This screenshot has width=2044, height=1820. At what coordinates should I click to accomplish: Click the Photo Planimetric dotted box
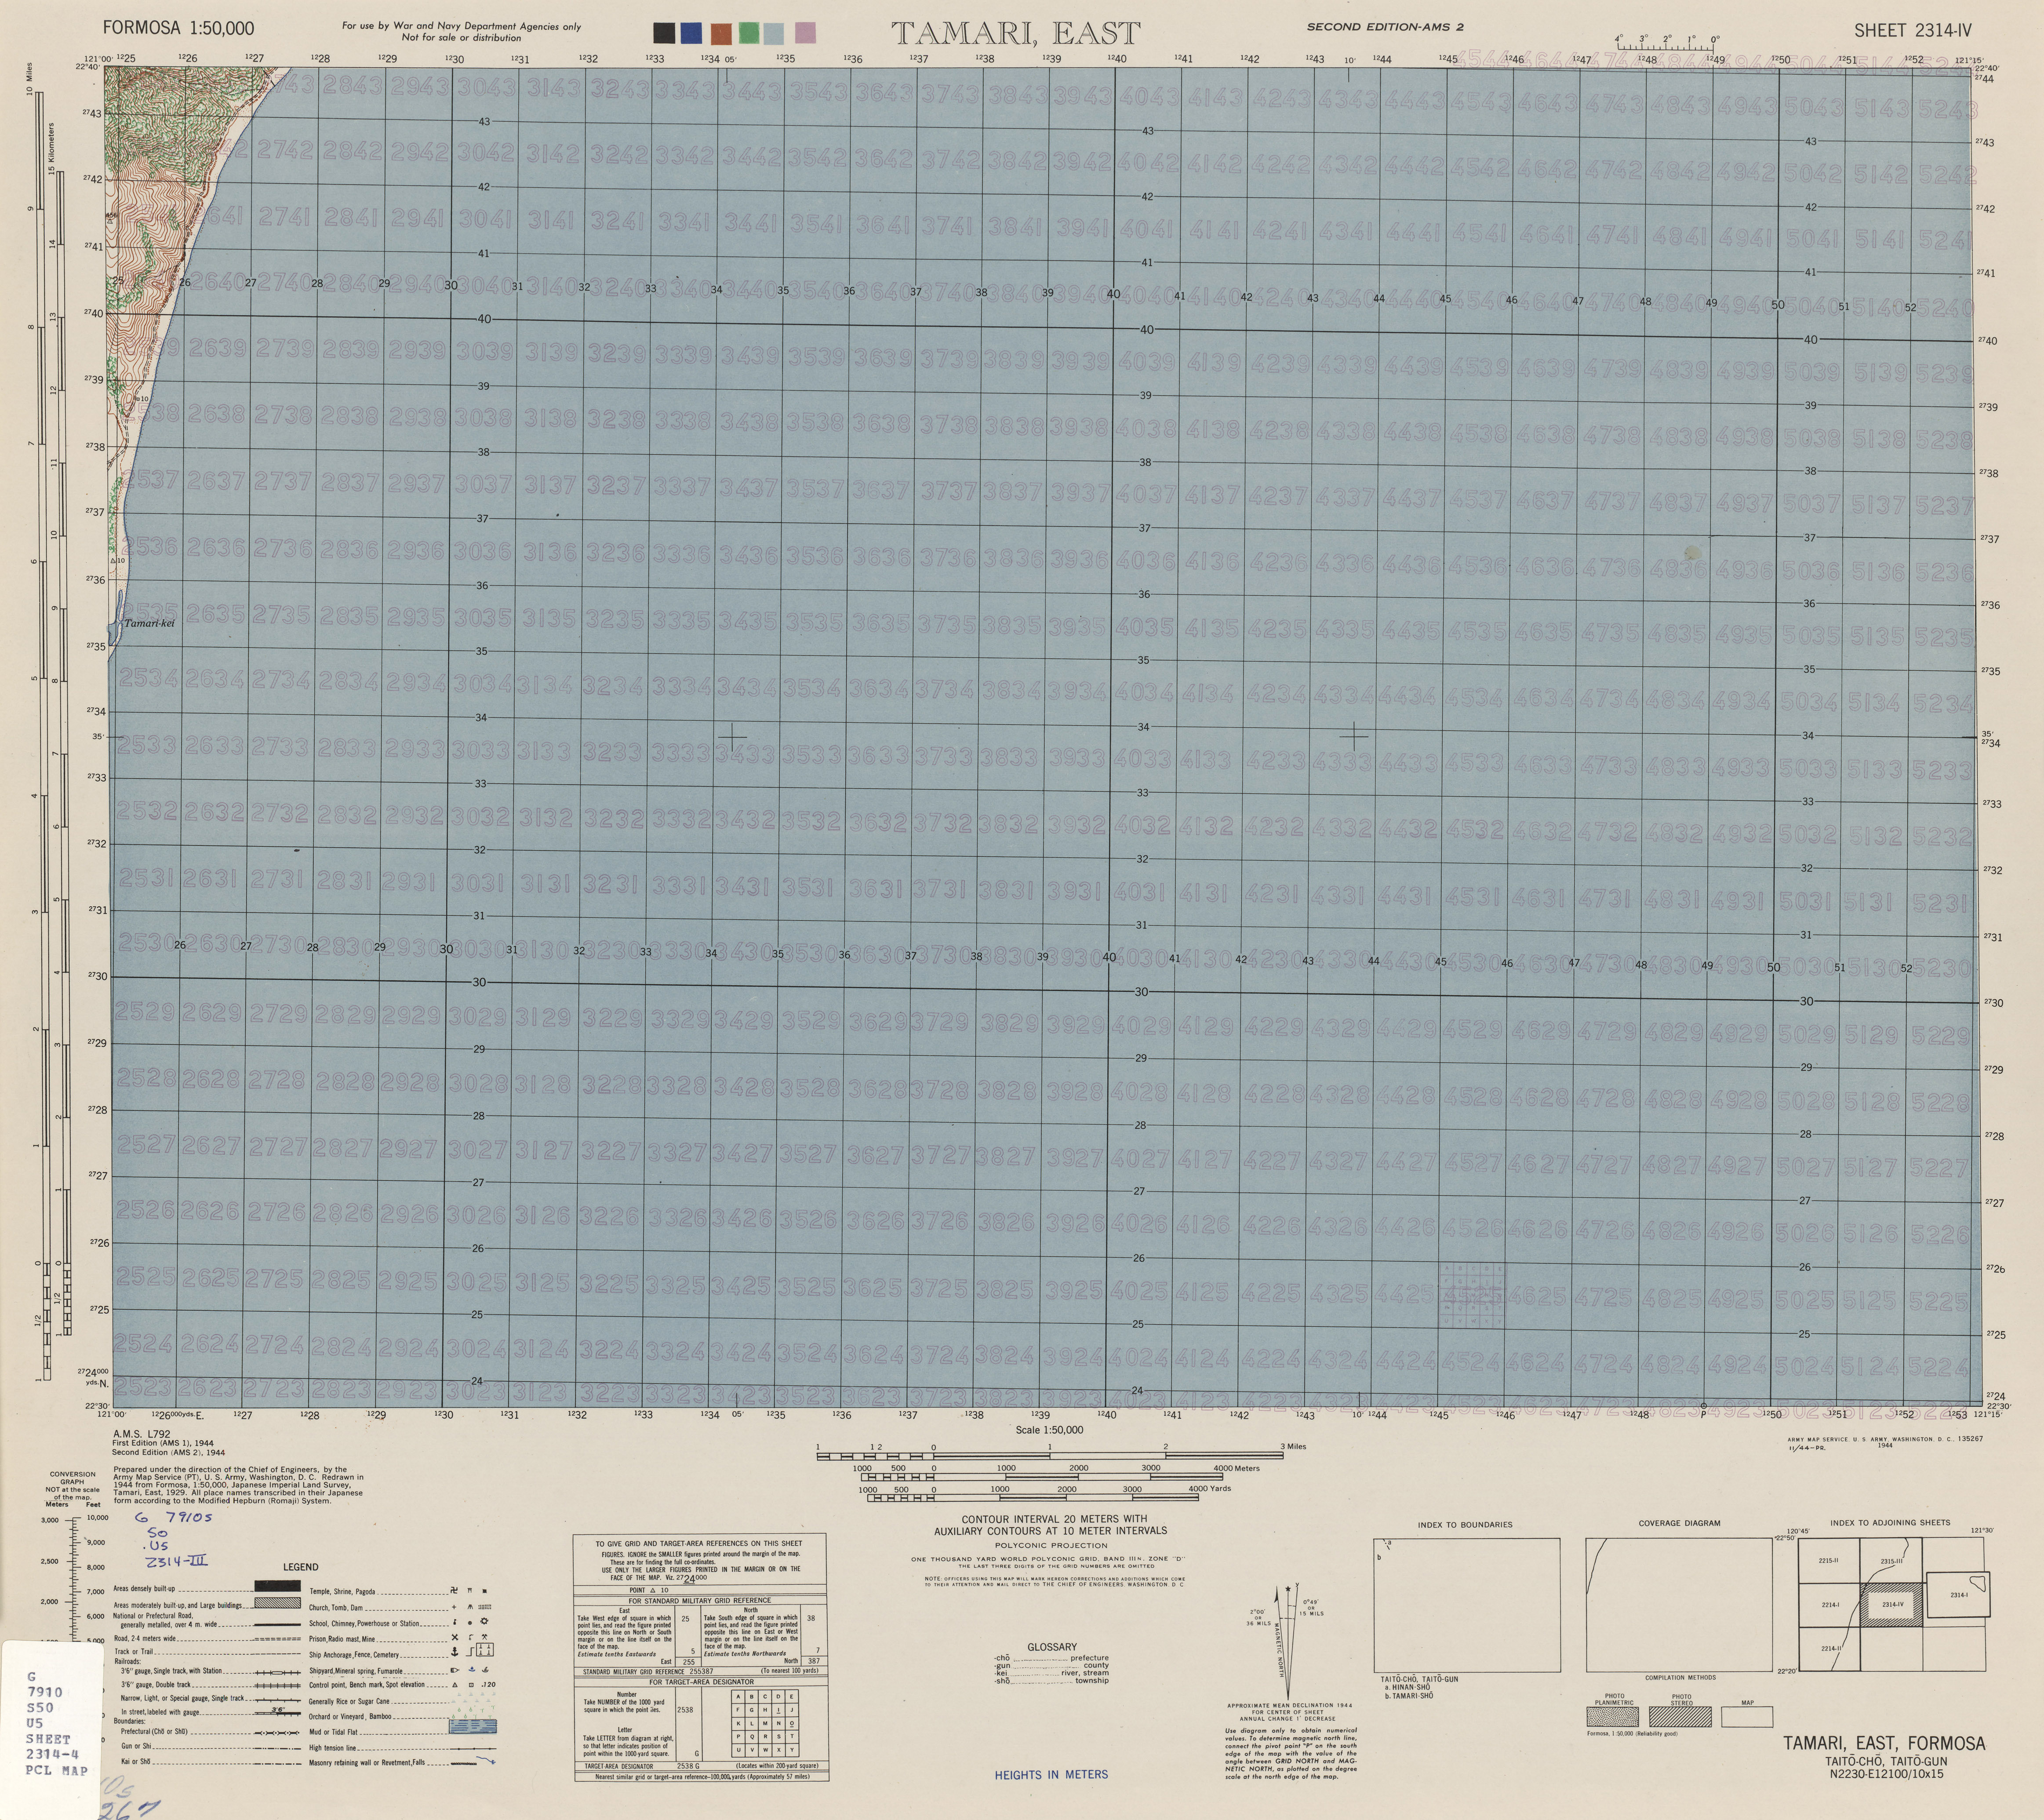1613,1717
